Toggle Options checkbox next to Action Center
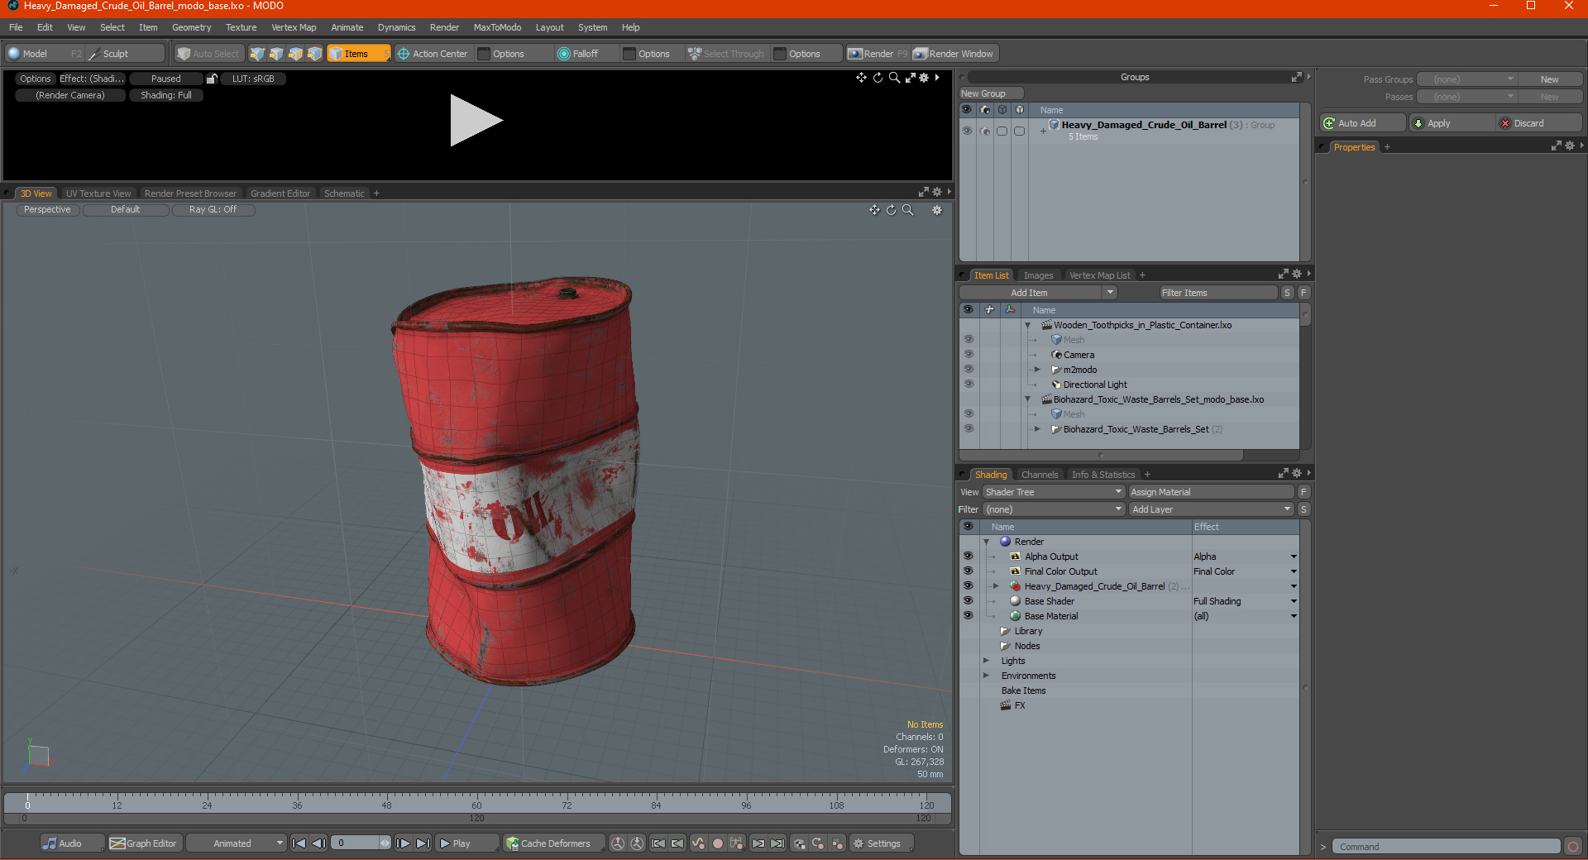This screenshot has width=1588, height=860. click(x=485, y=54)
